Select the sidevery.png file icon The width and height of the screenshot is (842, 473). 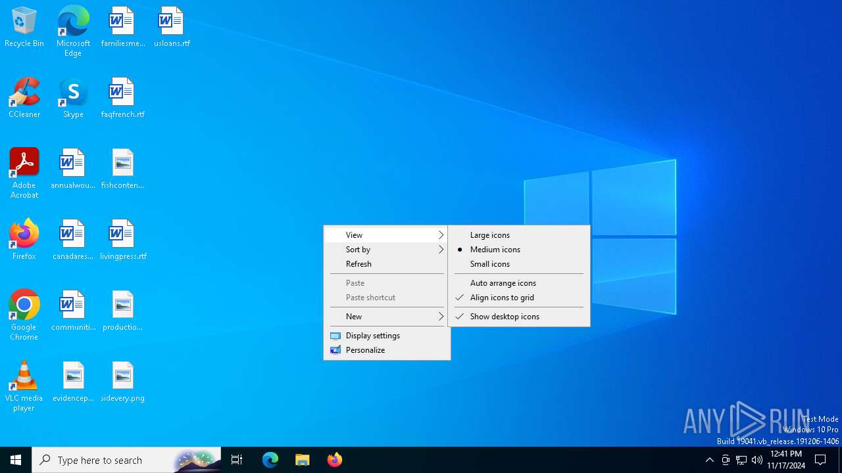pos(122,382)
